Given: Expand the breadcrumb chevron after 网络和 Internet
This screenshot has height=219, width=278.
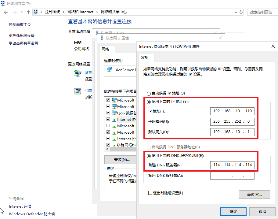Looking at the screenshot, I should point(98,12).
